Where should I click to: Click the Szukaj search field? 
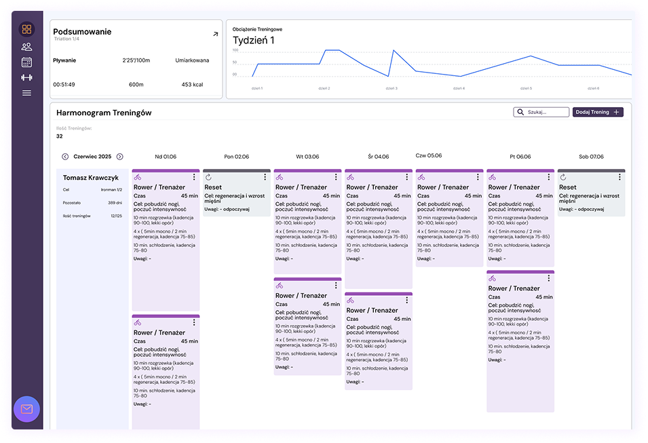(x=541, y=112)
